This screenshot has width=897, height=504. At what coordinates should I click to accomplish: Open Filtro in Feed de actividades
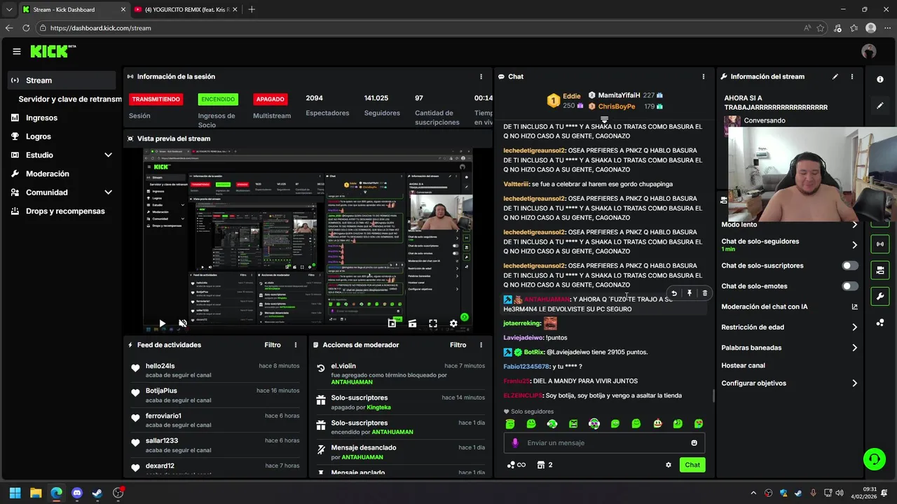click(273, 345)
